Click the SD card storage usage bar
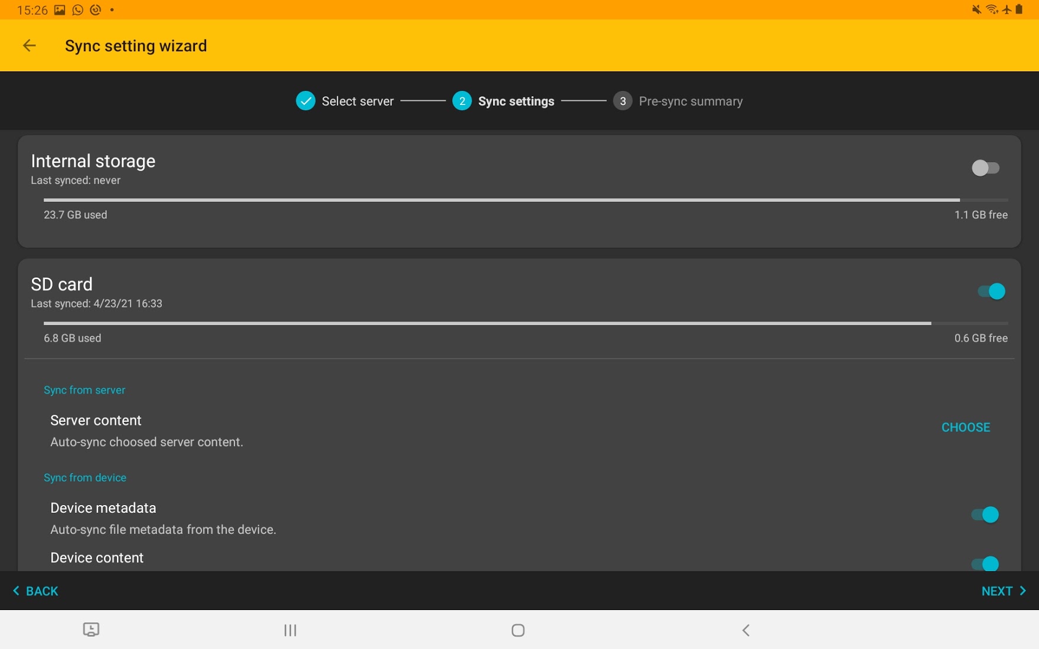The height and width of the screenshot is (649, 1039). point(525,323)
